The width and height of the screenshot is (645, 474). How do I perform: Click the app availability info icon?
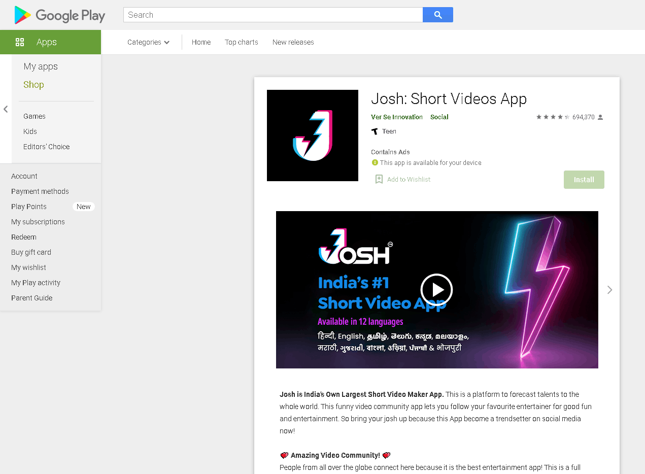point(375,163)
